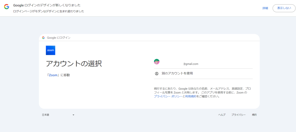Click the Google logo in the top banner
This screenshot has width=296, height=132.
(6, 7)
